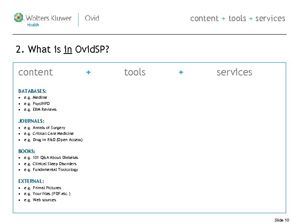Click the large 'tools' column heading
The image size is (299, 224).
[135, 72]
